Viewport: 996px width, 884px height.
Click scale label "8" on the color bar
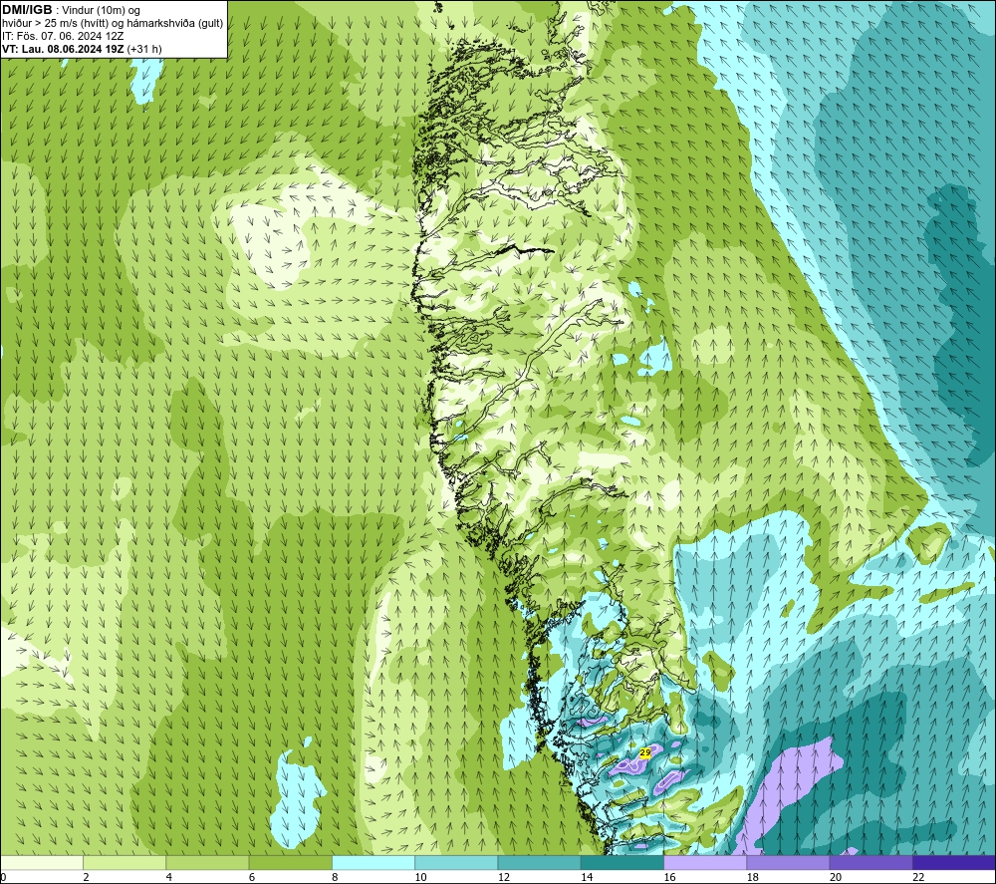click(x=335, y=878)
